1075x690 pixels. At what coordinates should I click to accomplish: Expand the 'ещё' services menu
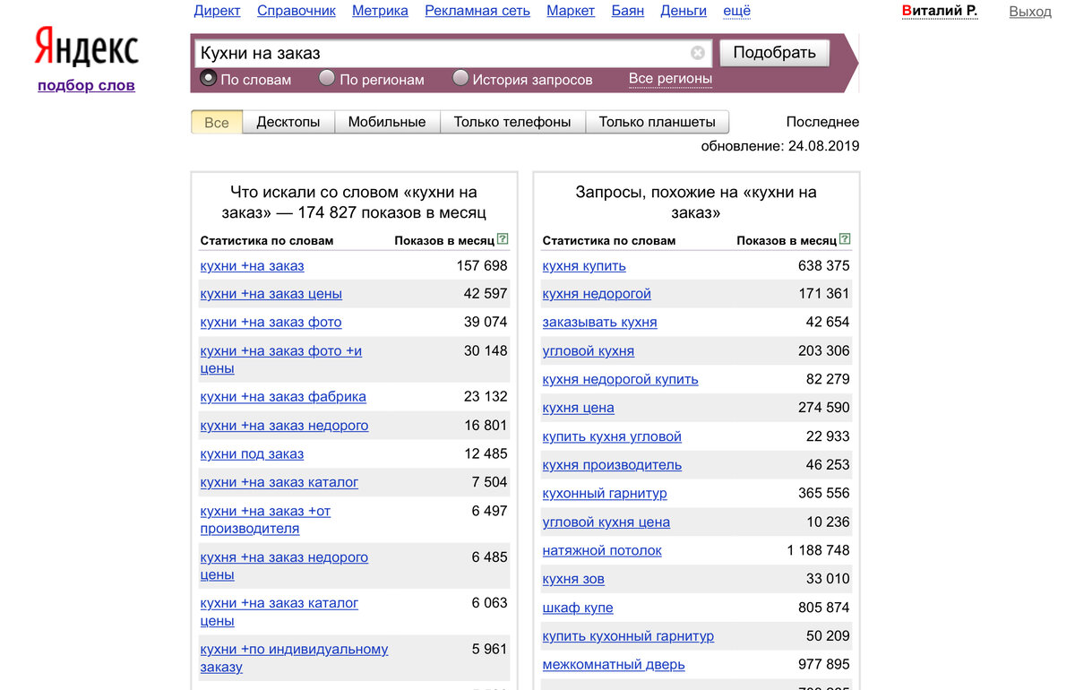click(x=736, y=11)
